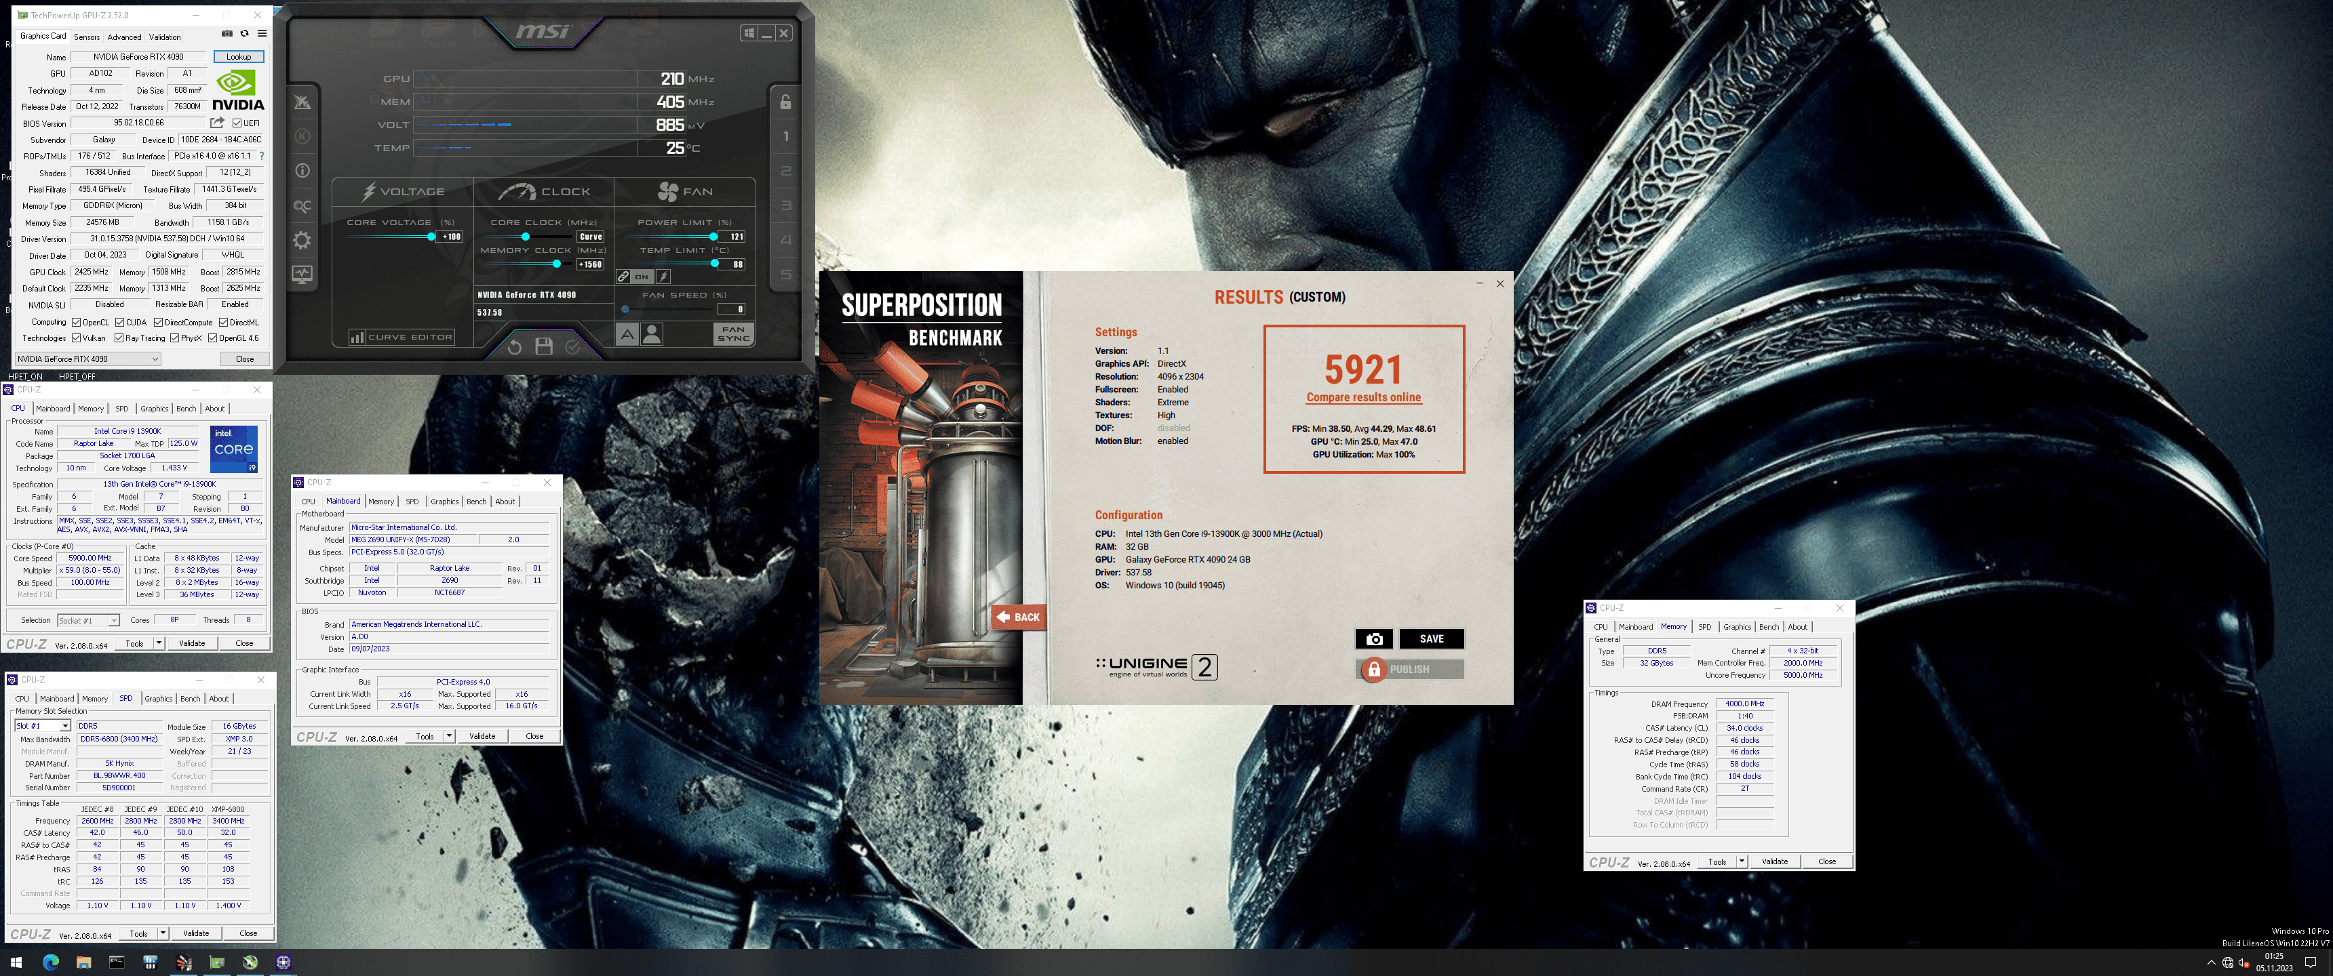The height and width of the screenshot is (976, 2333).
Task: Reset Afterburner settings to default
Action: coord(515,347)
